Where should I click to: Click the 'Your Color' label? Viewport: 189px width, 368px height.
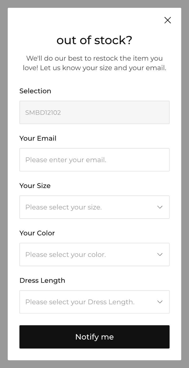tap(37, 233)
